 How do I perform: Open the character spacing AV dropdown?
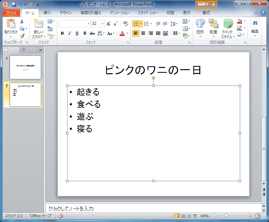tap(101, 33)
